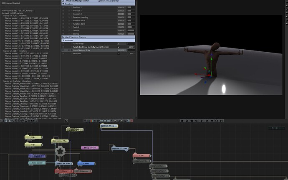Image resolution: width=288 pixels, height=180 pixels.
Task: Click the red X toolbar icon
Action: [x=131, y=121]
